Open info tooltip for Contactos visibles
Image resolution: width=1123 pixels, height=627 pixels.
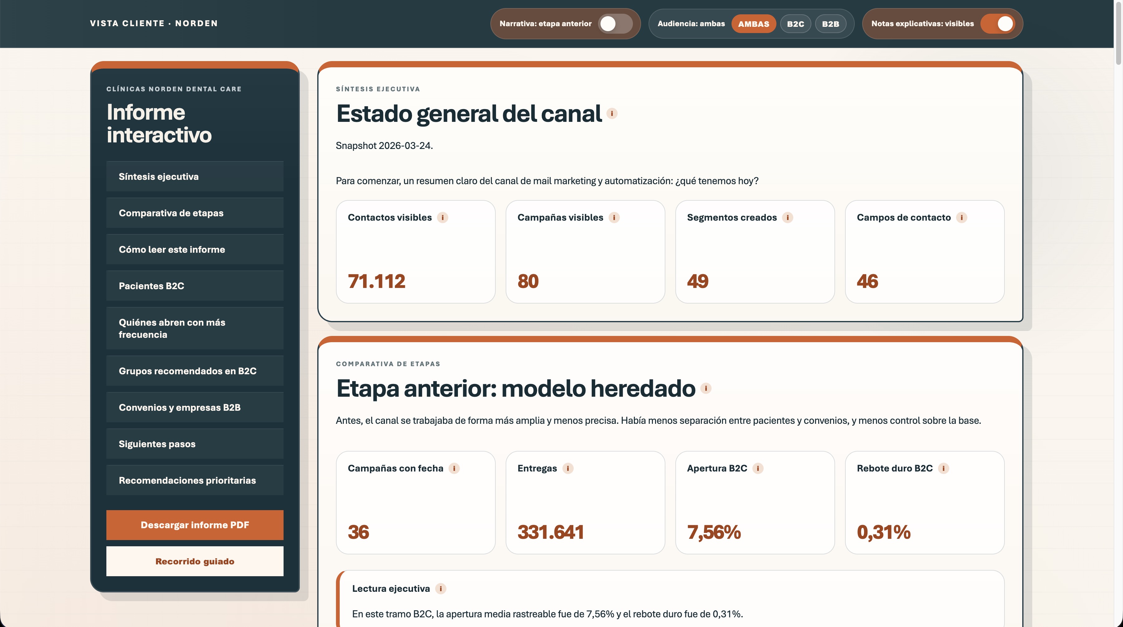[x=442, y=217]
